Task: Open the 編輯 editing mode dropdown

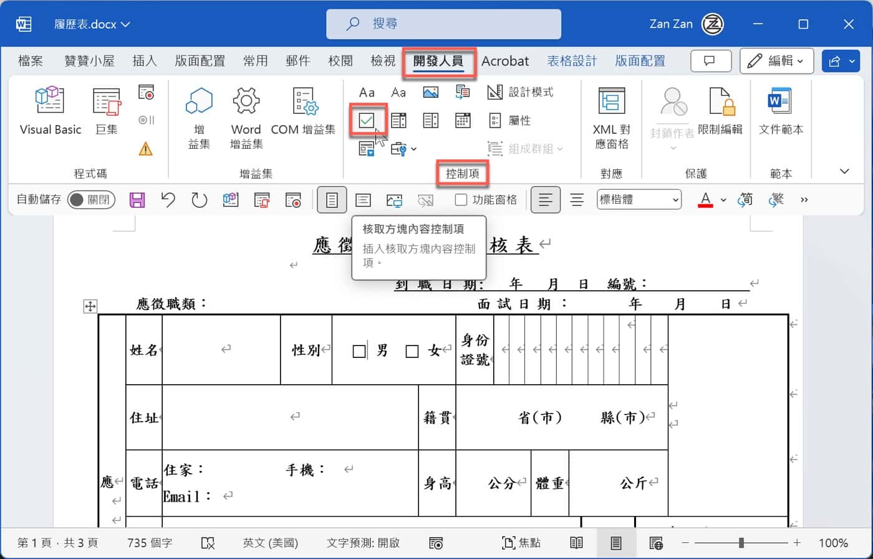Action: [x=776, y=61]
